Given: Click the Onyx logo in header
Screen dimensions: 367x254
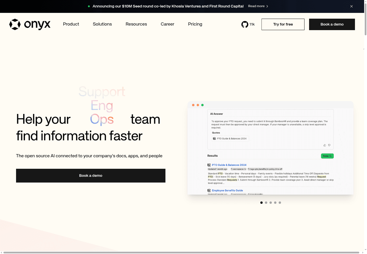Looking at the screenshot, I should (x=30, y=24).
